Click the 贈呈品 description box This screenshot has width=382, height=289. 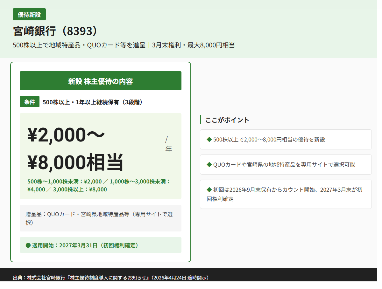[x=101, y=218]
